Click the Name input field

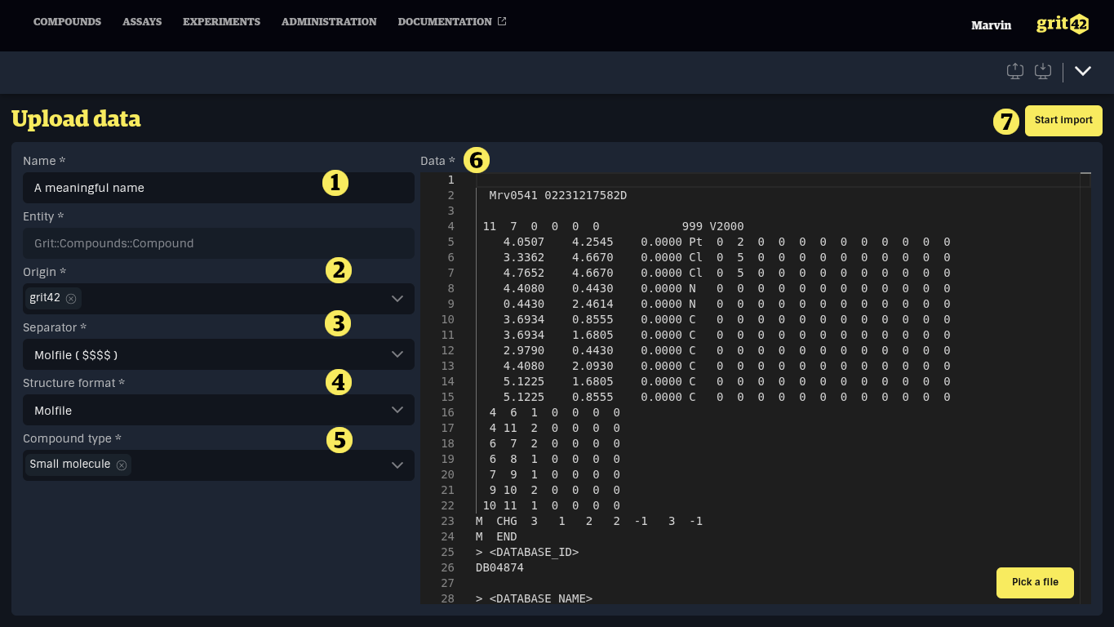[219, 188]
